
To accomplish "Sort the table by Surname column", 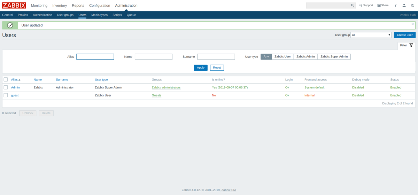I will pyautogui.click(x=62, y=80).
